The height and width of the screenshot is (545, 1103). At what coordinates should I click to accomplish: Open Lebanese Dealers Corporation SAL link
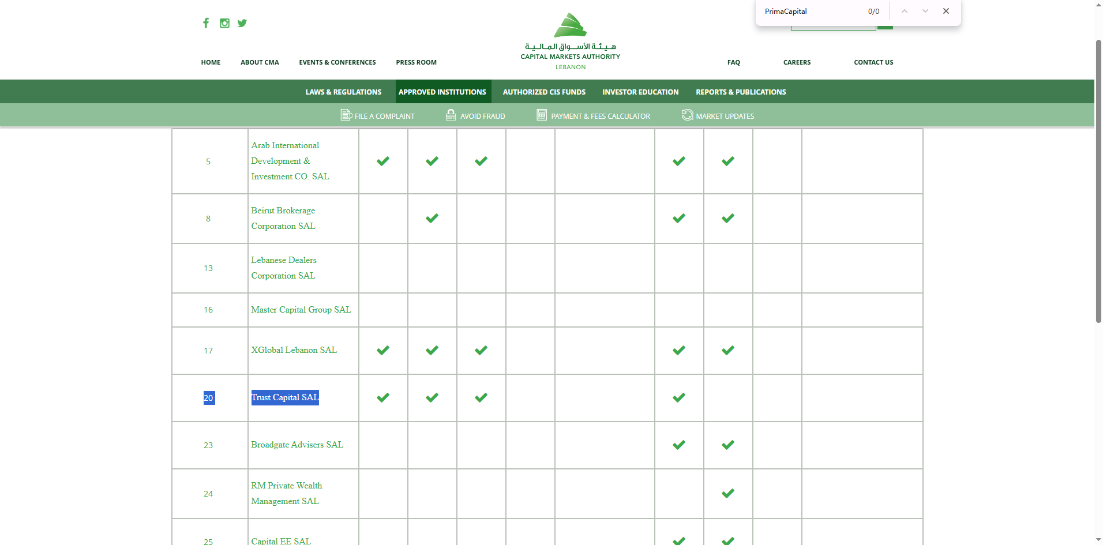tap(284, 268)
